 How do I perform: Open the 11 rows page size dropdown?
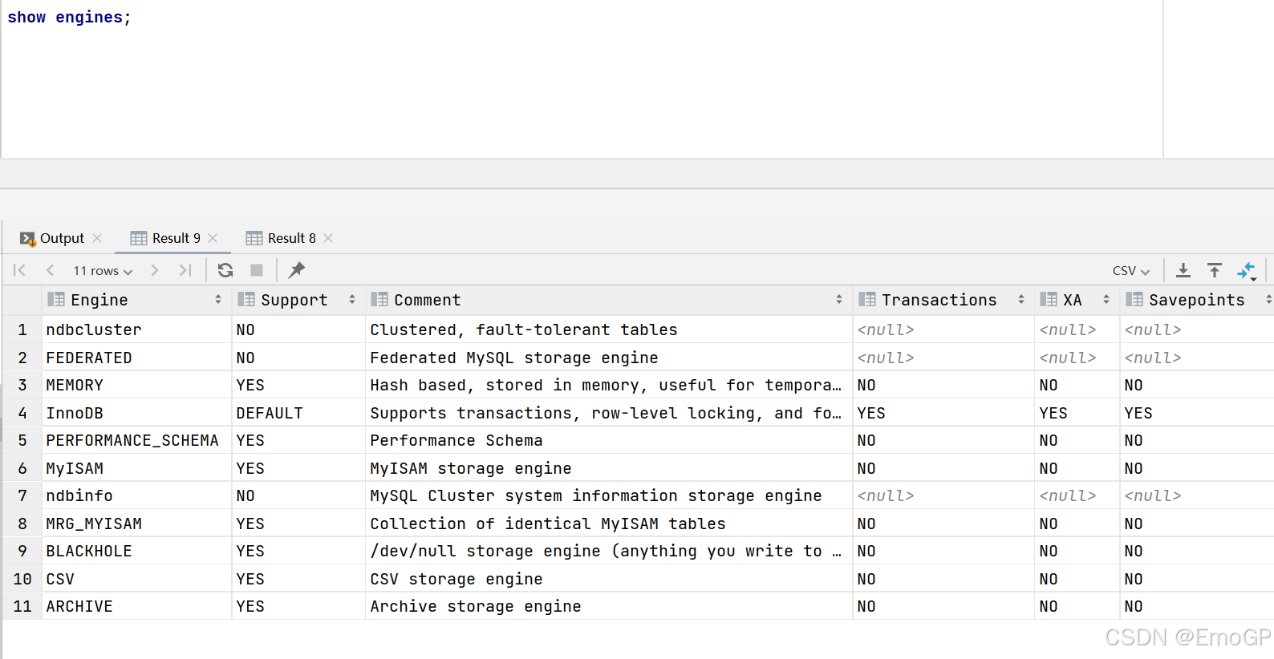[103, 271]
